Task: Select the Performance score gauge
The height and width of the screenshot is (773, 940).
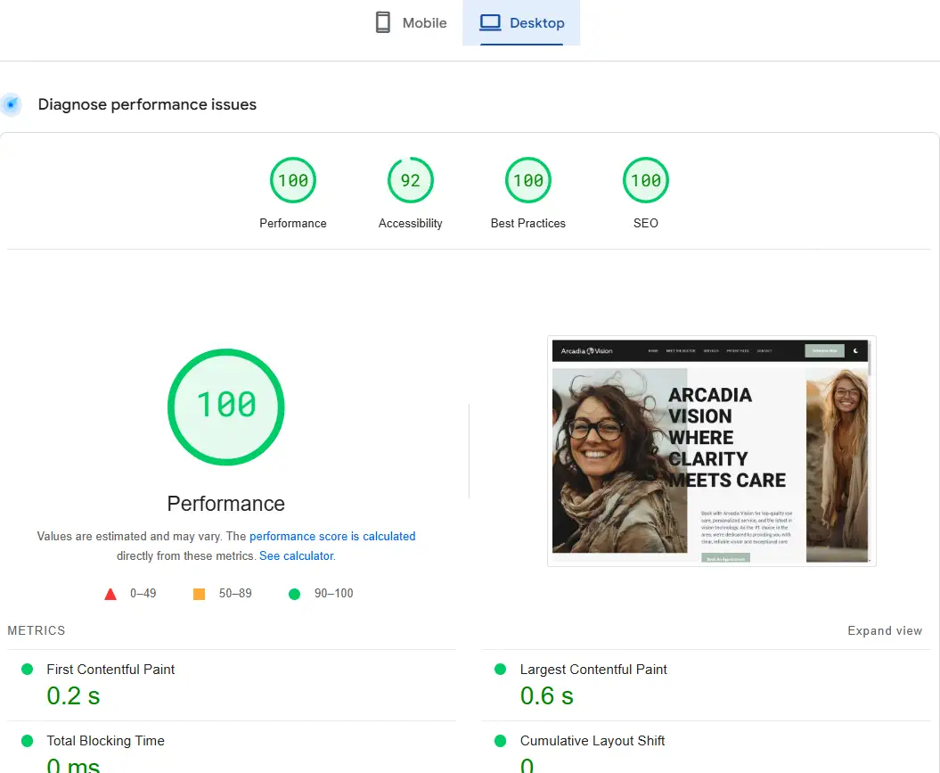Action: pos(293,179)
